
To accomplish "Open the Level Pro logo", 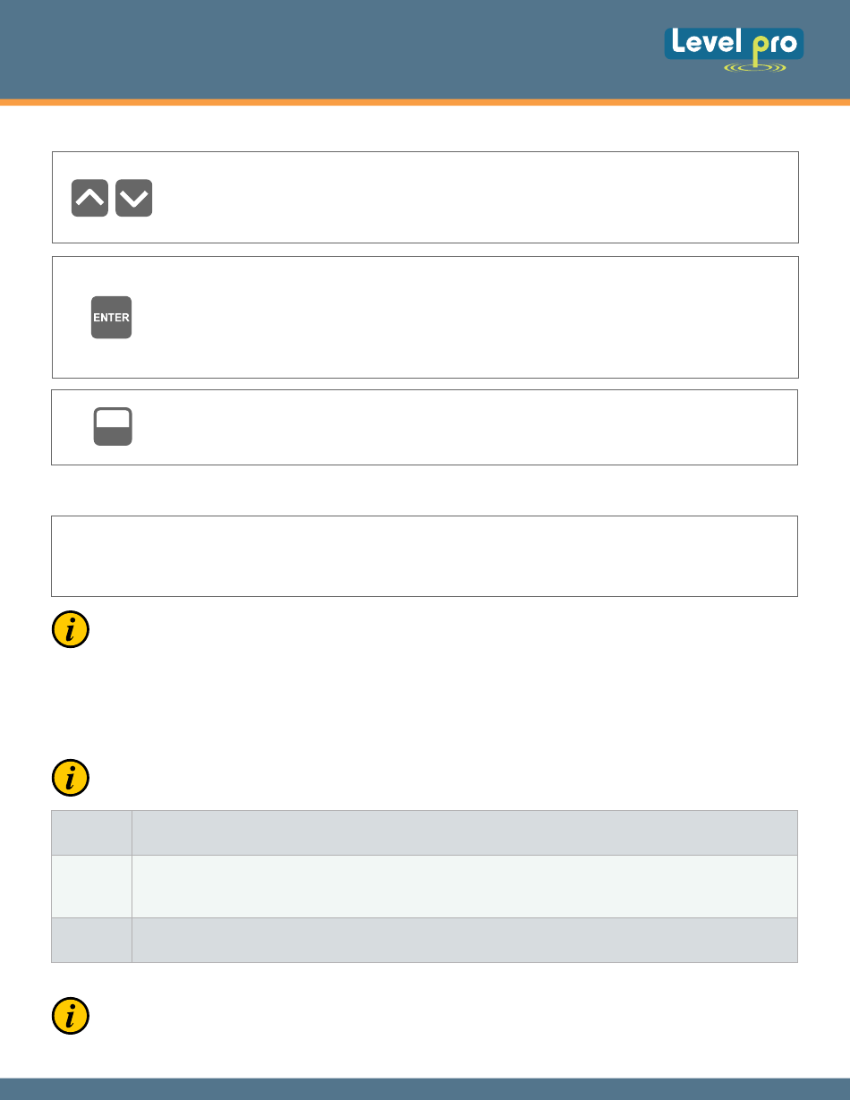I will (734, 49).
